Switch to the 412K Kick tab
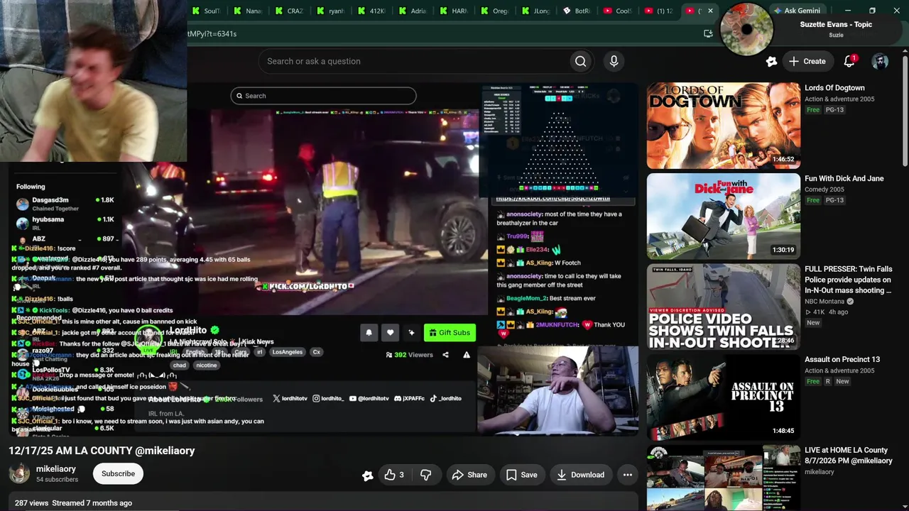The width and height of the screenshot is (909, 511). point(371,11)
